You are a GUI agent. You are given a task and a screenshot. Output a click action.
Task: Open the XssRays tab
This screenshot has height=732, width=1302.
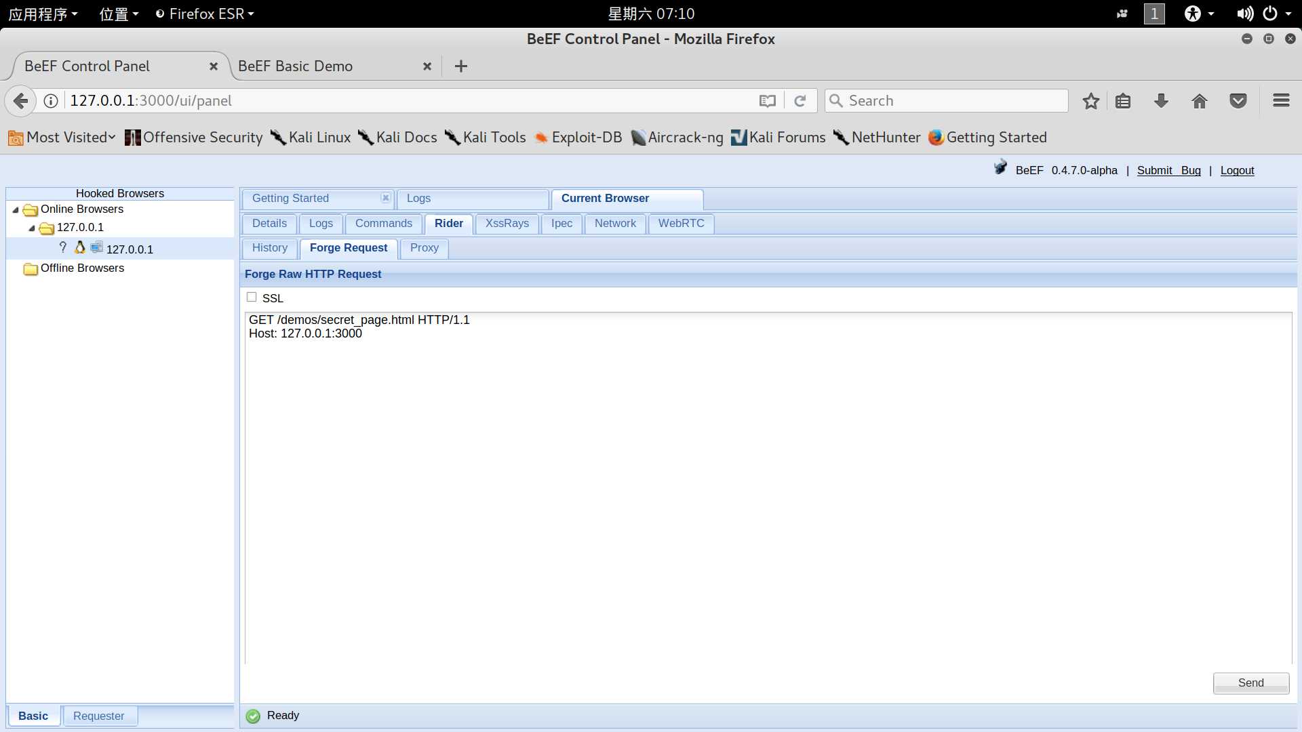tap(507, 223)
